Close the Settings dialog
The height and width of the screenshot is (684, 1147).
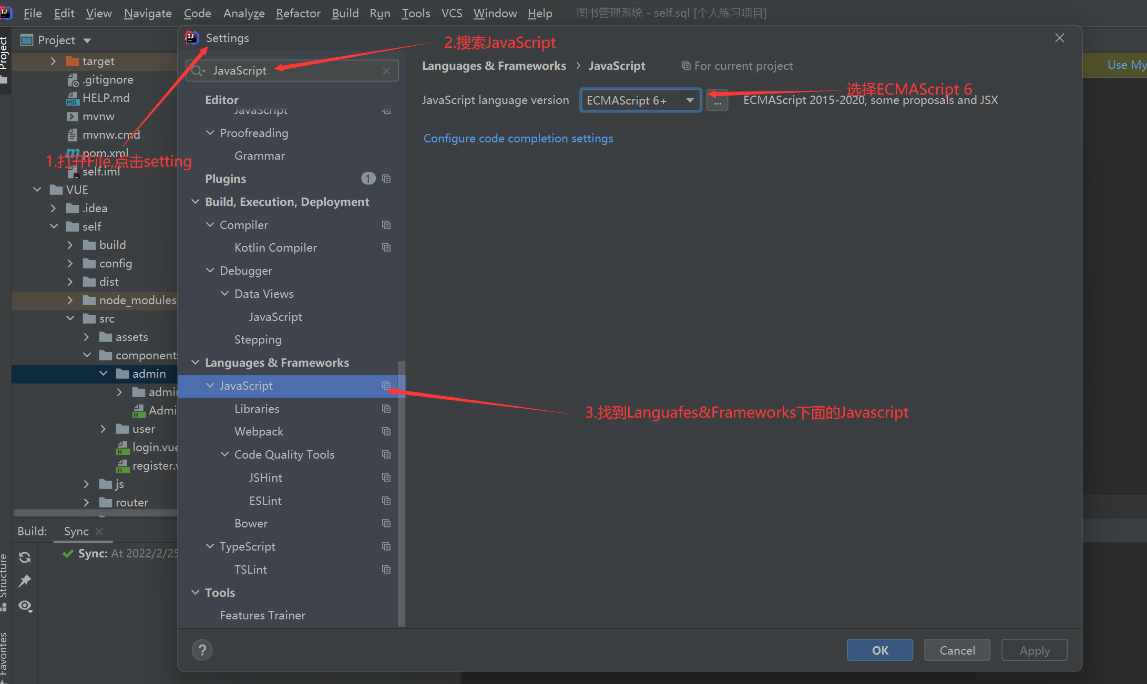click(x=1060, y=38)
